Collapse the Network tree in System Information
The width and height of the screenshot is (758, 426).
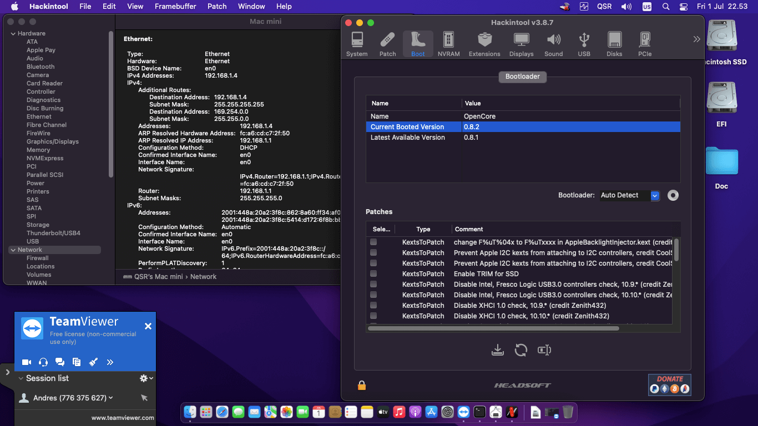coord(13,250)
